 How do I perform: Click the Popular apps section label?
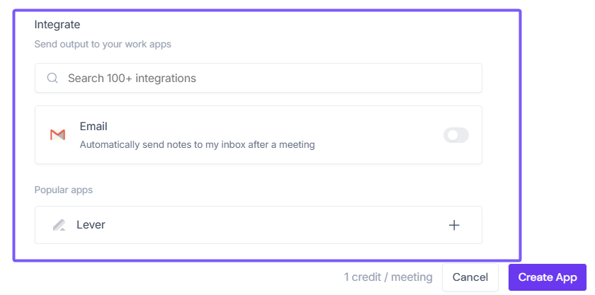coord(64,190)
